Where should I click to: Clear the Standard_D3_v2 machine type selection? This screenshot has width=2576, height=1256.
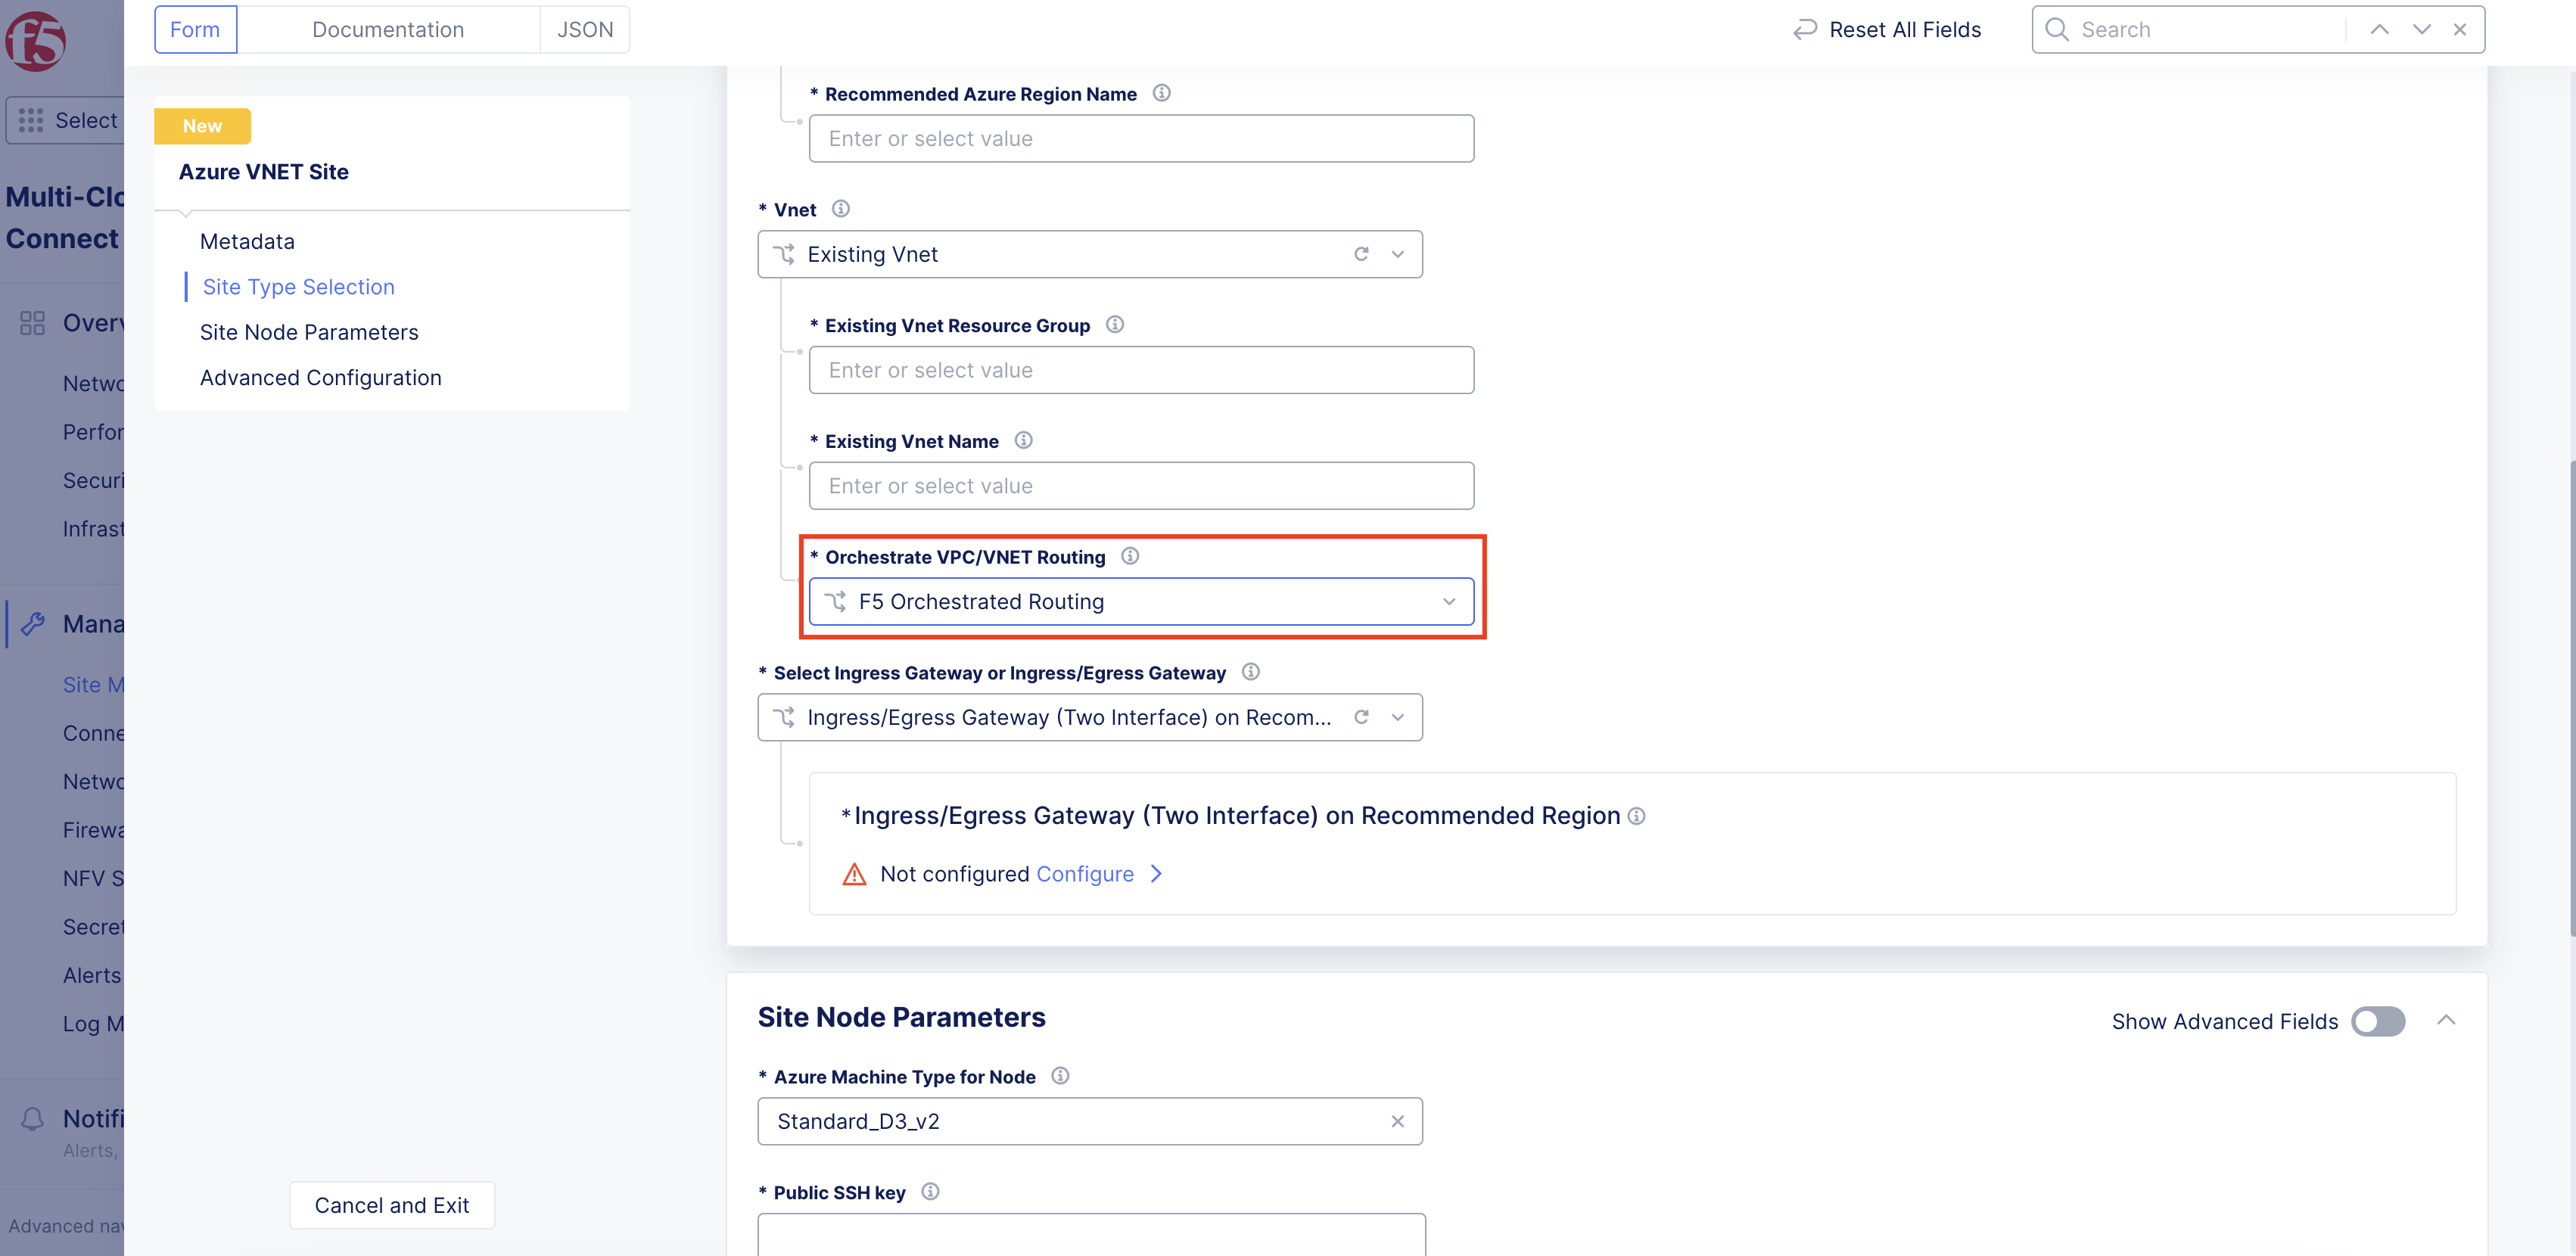tap(1397, 1121)
